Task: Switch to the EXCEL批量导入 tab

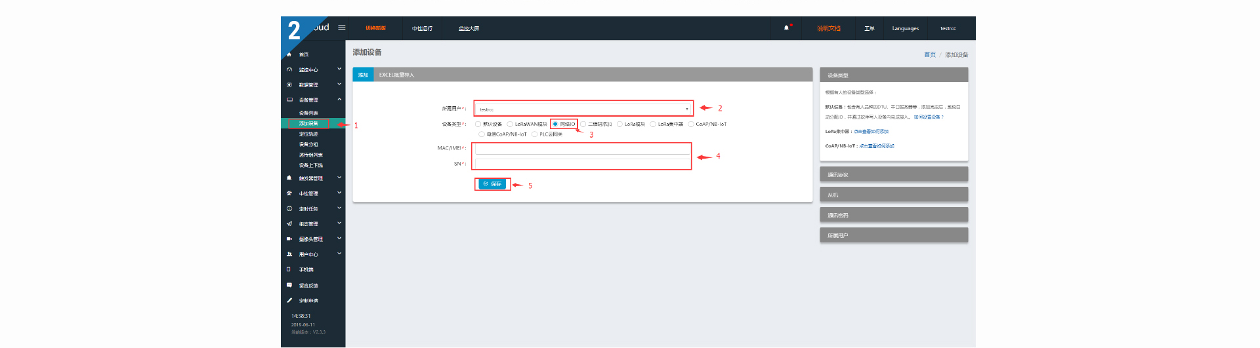Action: [x=396, y=75]
